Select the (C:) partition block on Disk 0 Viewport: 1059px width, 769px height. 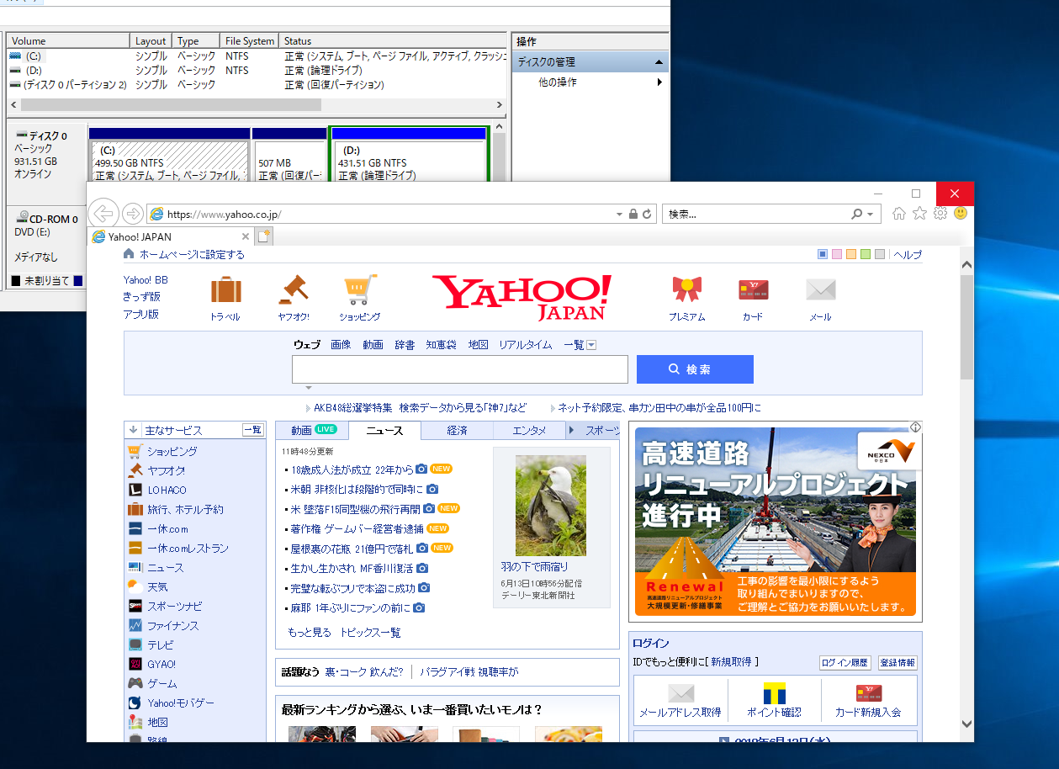click(x=169, y=154)
